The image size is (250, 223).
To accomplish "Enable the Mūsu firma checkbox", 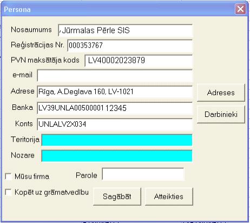I will [8, 176].
